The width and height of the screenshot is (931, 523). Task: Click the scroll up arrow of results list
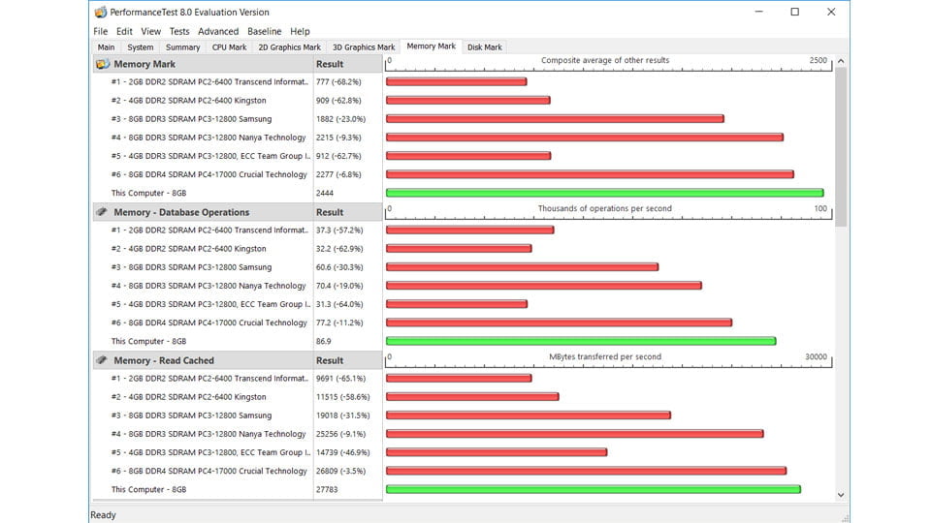[x=840, y=61]
